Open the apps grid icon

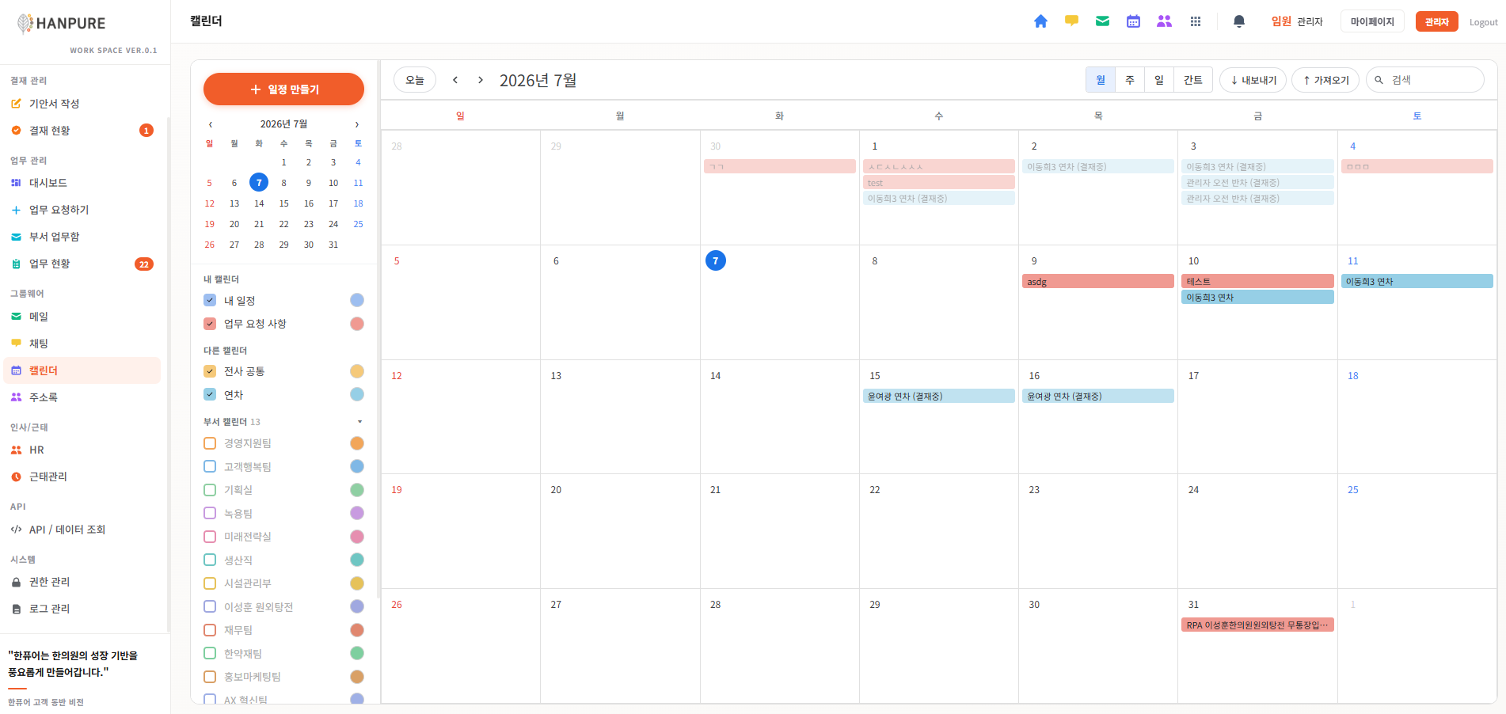click(x=1196, y=21)
